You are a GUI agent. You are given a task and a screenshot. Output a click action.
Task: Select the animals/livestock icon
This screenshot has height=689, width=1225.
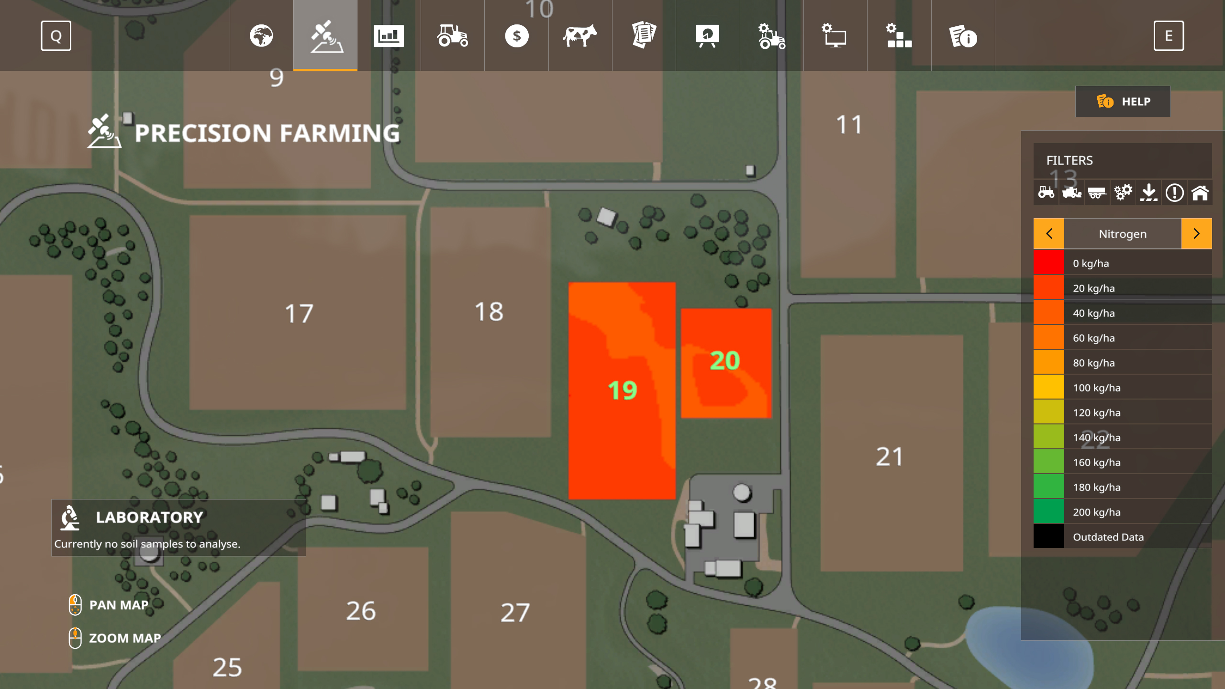point(580,36)
